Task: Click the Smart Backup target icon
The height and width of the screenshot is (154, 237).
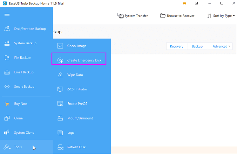Action: pyautogui.click(x=7, y=87)
